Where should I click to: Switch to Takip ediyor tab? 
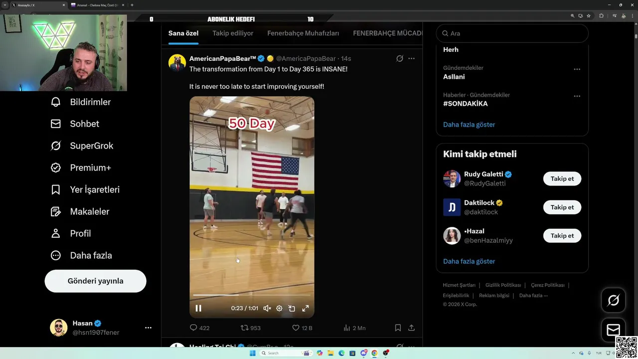[x=233, y=33]
